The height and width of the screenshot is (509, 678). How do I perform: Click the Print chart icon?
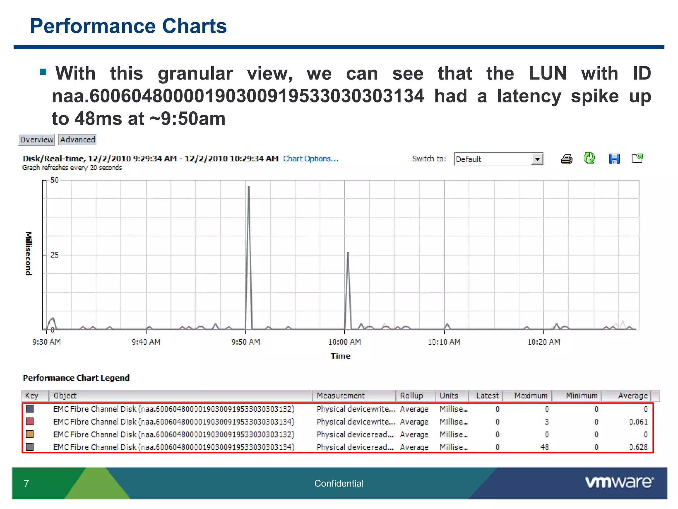[x=566, y=159]
